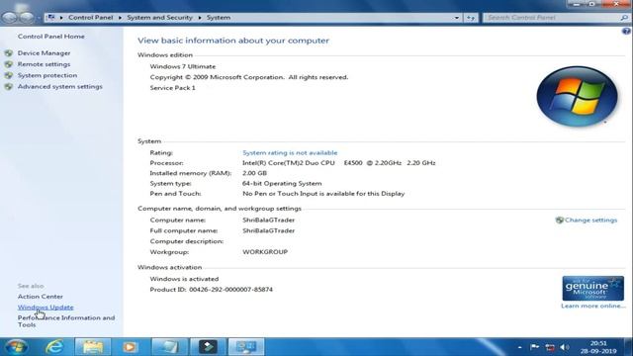633x356 pixels.
Task: Open the dark green-arrow app in taskbar
Action: click(x=208, y=347)
